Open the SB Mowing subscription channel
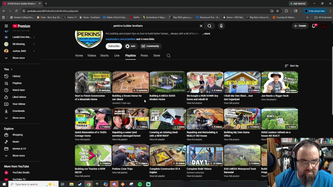 pos(18,44)
